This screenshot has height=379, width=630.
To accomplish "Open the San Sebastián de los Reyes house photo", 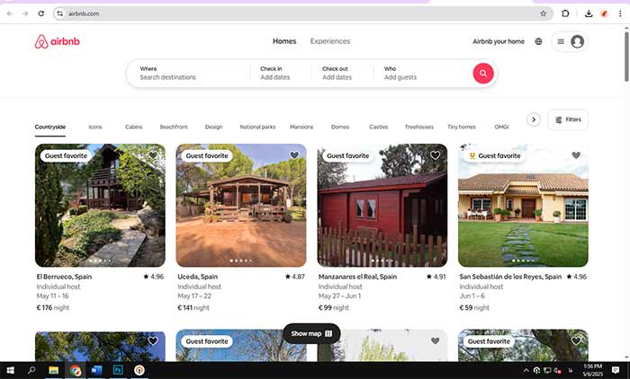I will point(523,206).
